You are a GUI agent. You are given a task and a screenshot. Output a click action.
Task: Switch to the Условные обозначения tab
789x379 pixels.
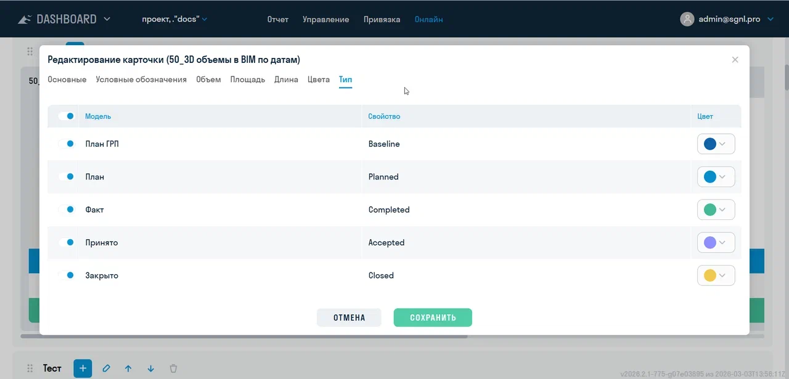141,79
